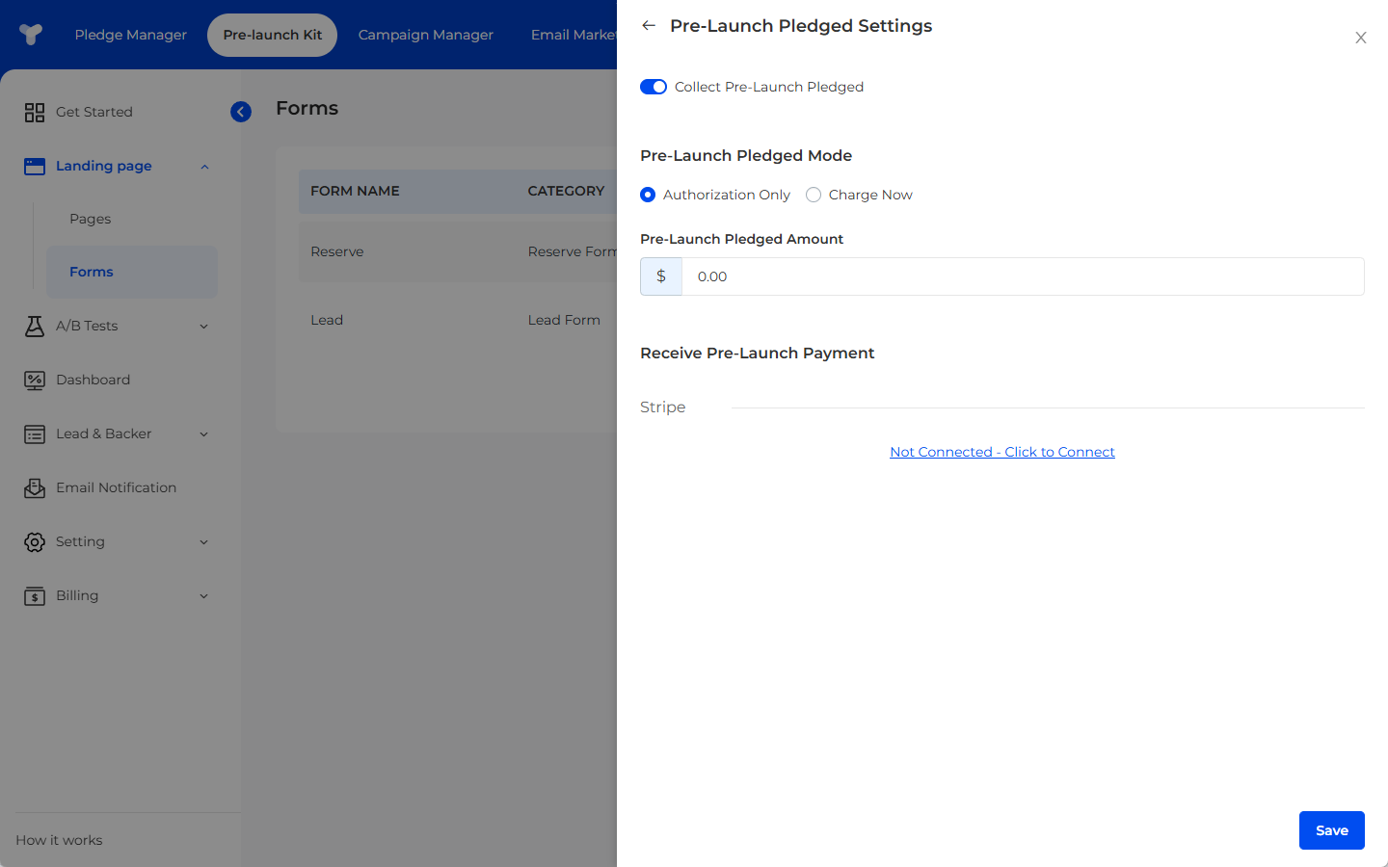Screen dimensions: 1388x867
Task: Click the sidebar collapse arrow button
Action: (241, 112)
